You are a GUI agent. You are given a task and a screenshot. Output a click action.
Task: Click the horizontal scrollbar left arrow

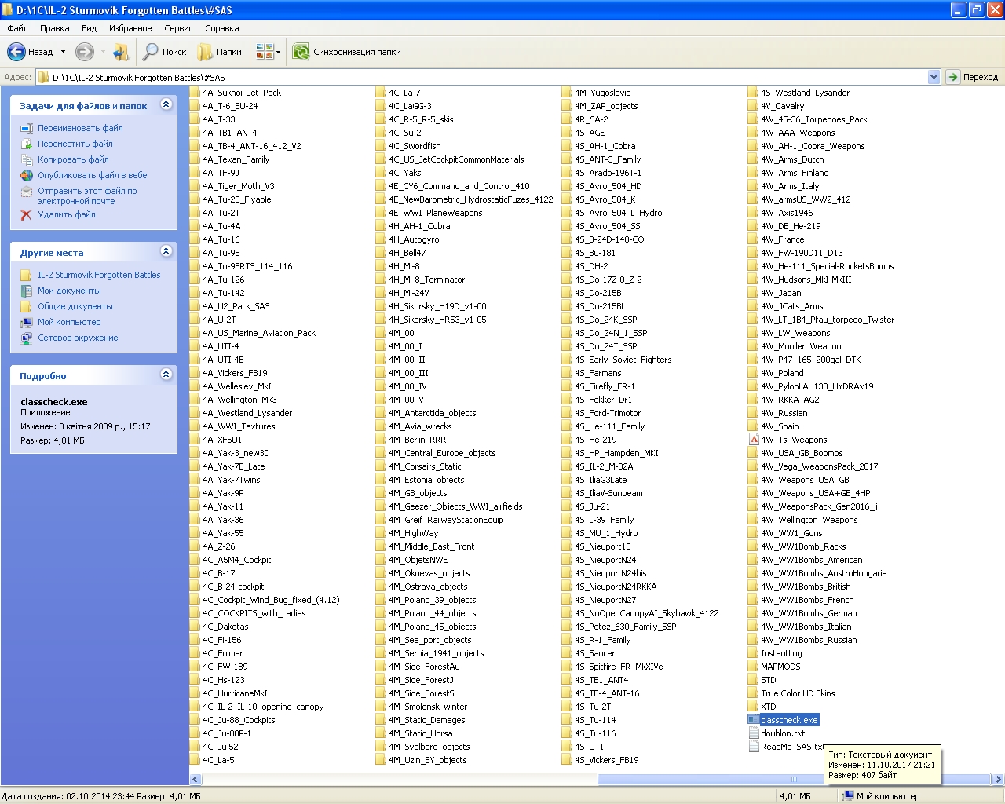coord(196,780)
